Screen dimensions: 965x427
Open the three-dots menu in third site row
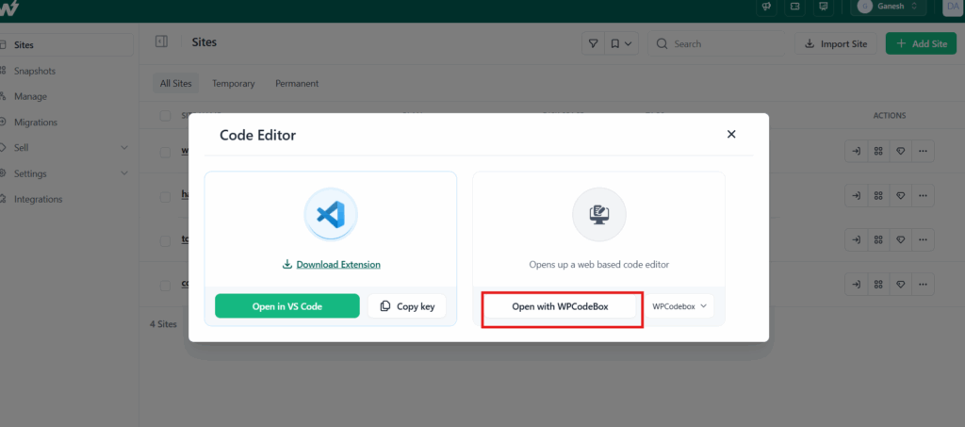tap(923, 240)
